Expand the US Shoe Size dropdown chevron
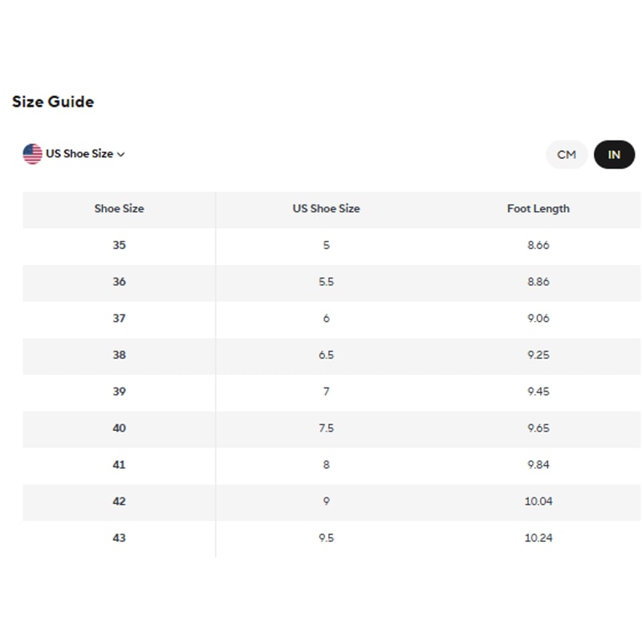Image resolution: width=642 pixels, height=642 pixels. click(x=121, y=154)
